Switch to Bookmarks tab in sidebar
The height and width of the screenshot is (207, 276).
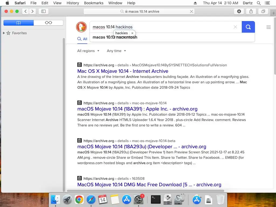[19, 23]
